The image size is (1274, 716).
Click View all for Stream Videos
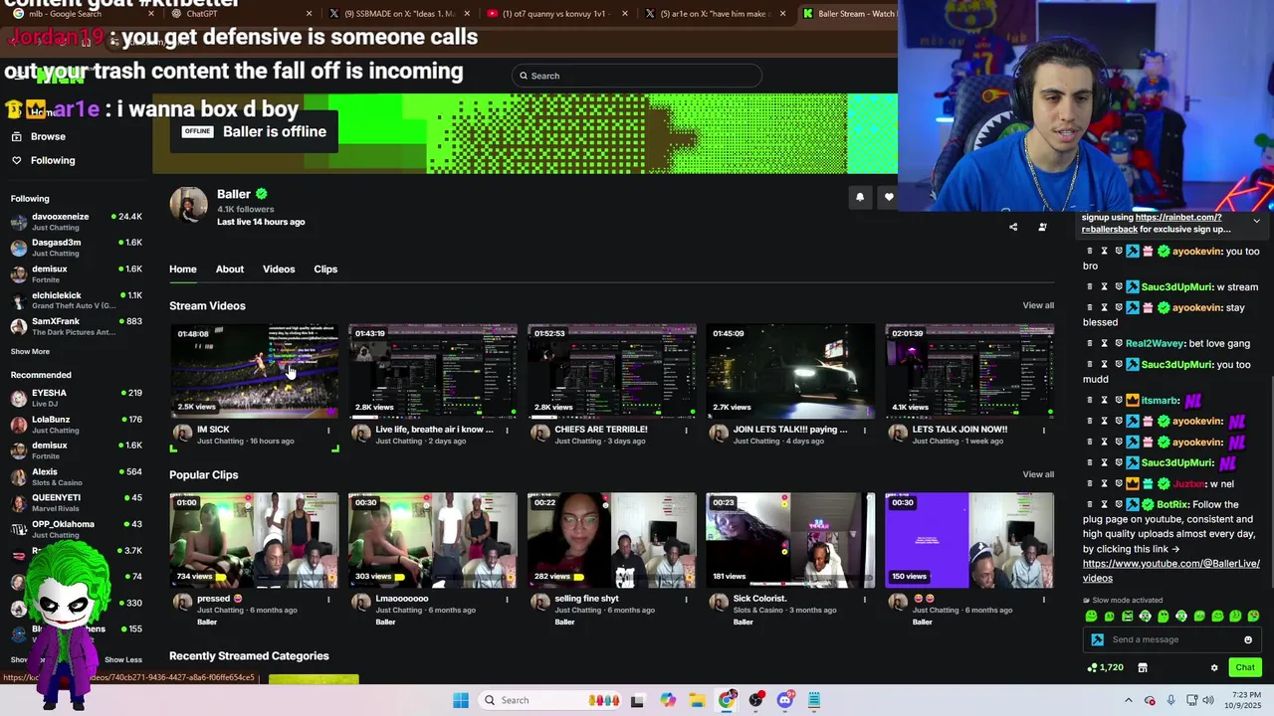point(1038,305)
